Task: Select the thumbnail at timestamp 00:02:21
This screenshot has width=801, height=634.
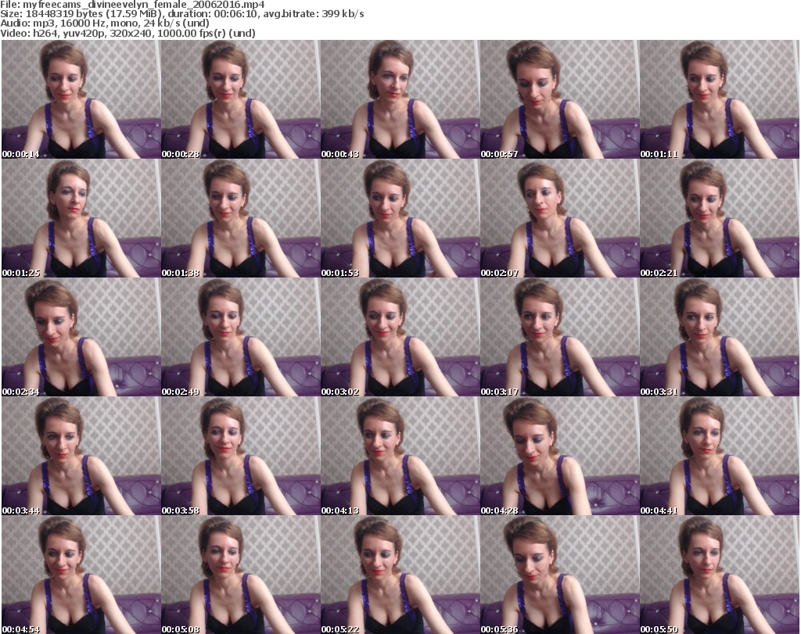Action: (720, 218)
